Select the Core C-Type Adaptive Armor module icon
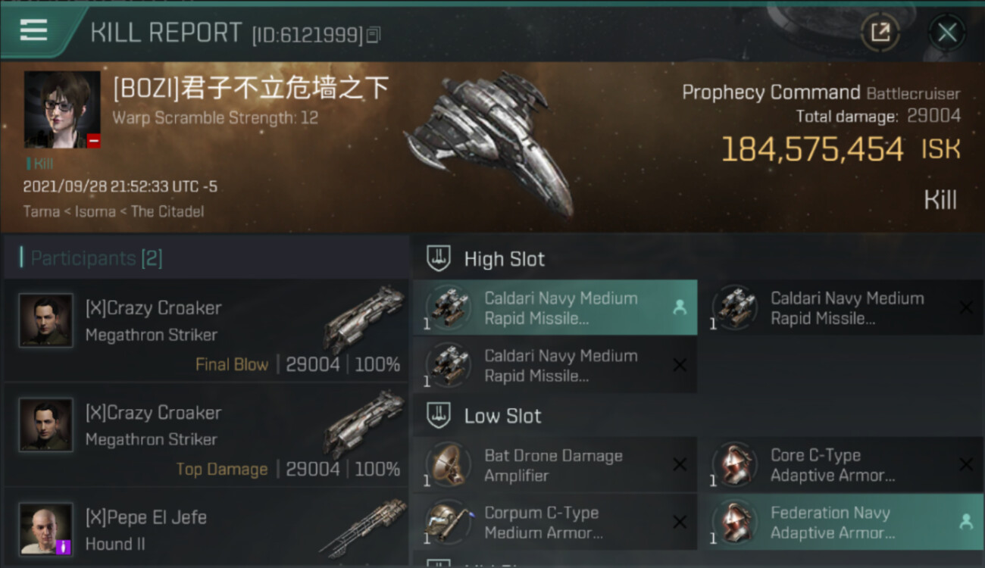 click(x=734, y=464)
